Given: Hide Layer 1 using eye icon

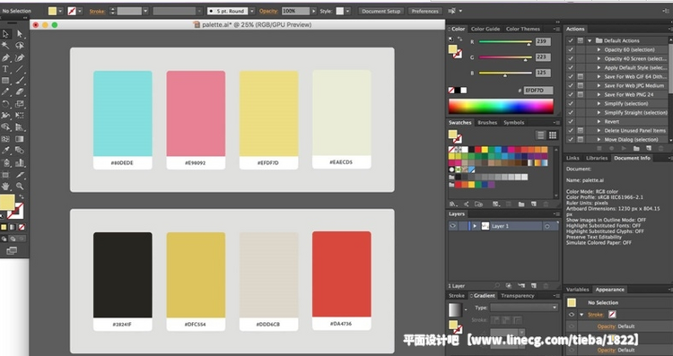Looking at the screenshot, I should coord(453,226).
